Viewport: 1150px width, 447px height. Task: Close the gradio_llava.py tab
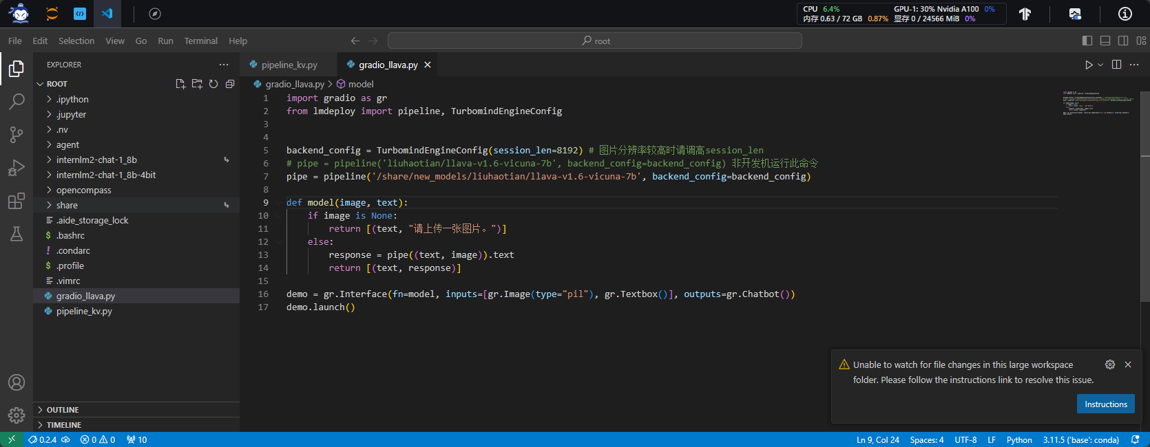coord(428,65)
